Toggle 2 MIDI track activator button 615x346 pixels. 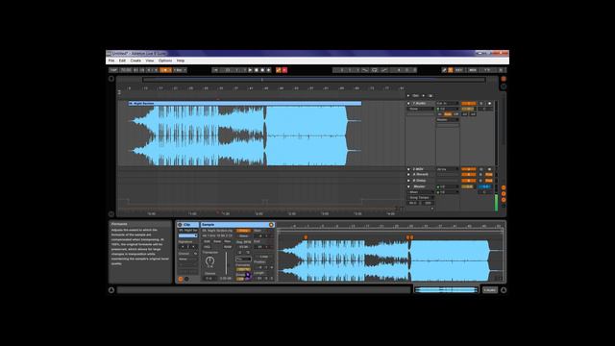click(x=469, y=169)
